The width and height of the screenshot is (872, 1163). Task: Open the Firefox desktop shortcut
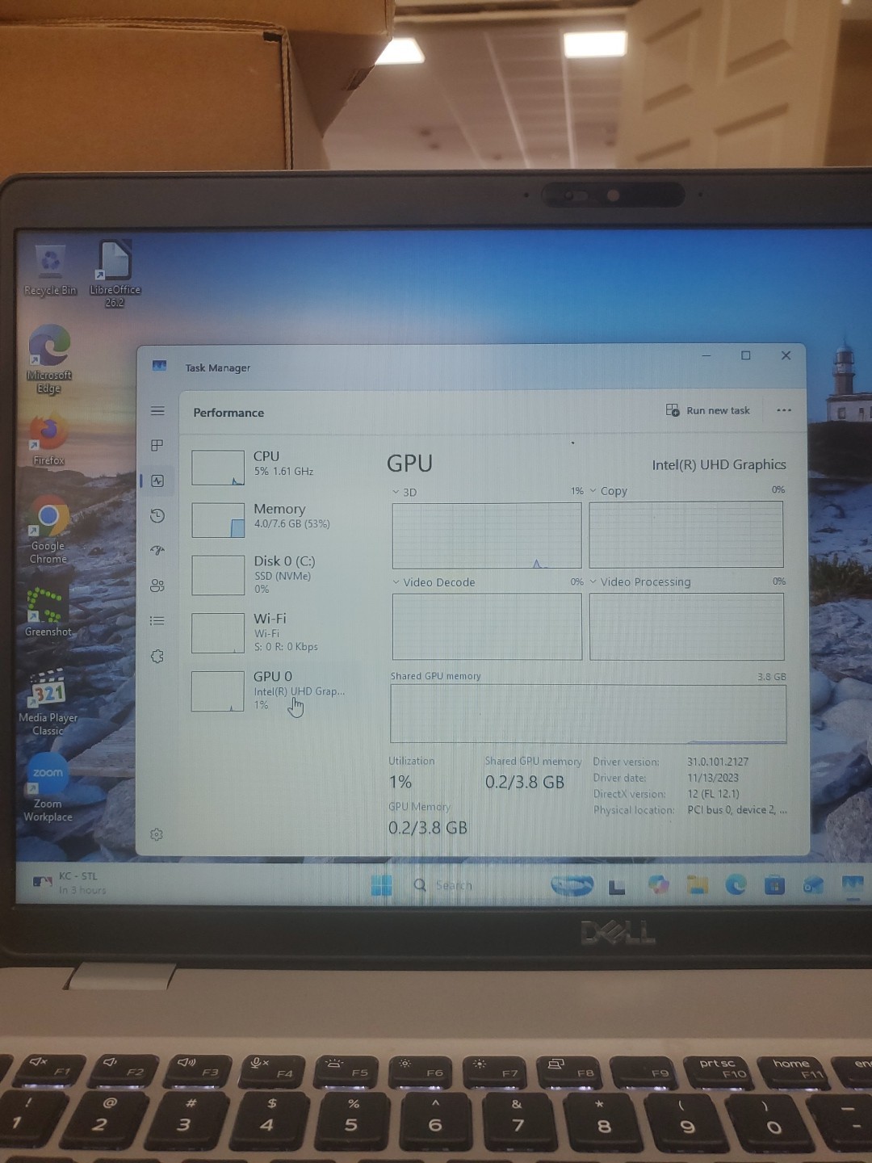[48, 440]
